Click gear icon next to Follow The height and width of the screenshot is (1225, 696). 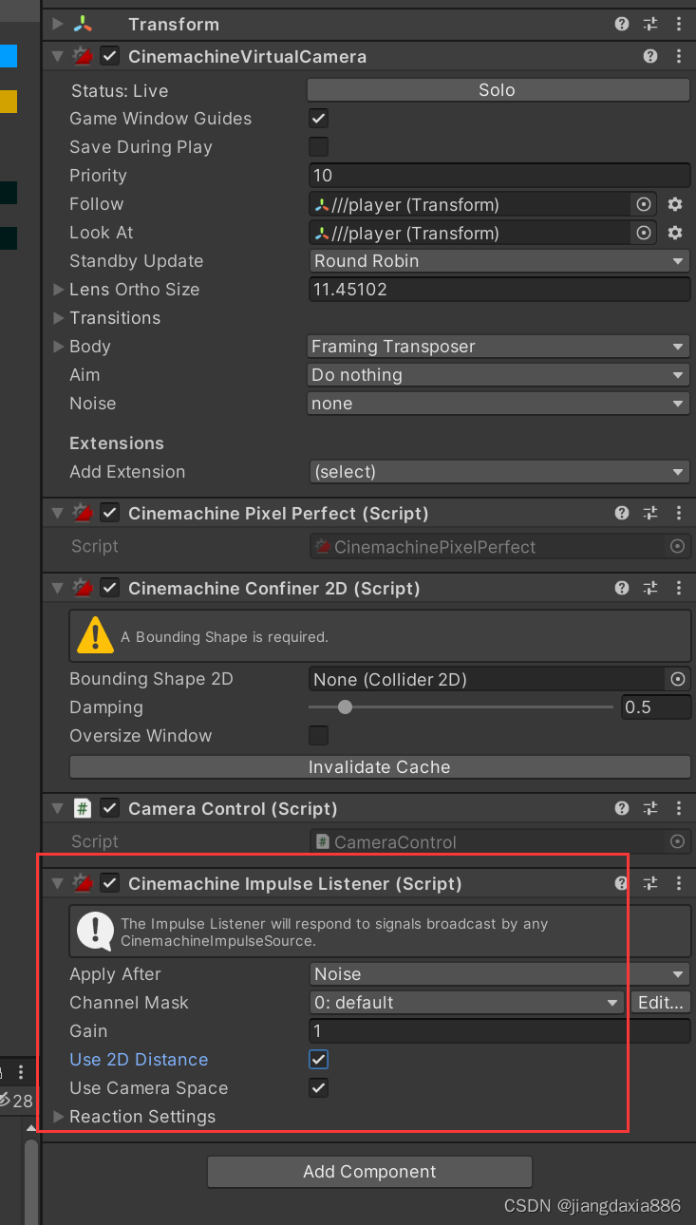[675, 204]
